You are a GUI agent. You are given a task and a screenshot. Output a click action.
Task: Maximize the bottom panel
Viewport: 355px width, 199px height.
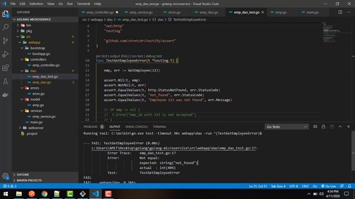tap(340, 127)
